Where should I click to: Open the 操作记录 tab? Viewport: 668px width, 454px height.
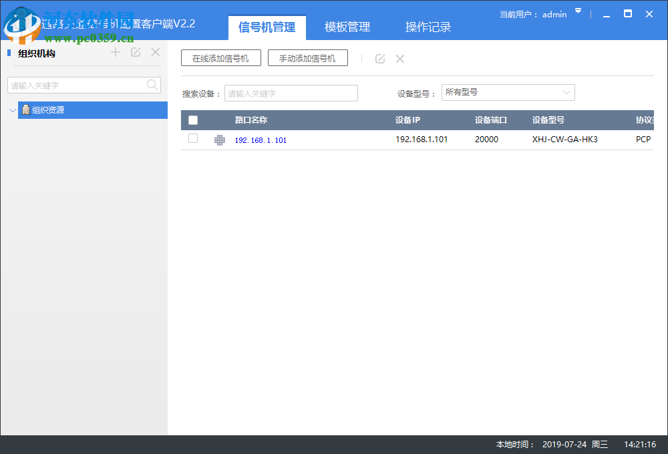click(x=428, y=27)
